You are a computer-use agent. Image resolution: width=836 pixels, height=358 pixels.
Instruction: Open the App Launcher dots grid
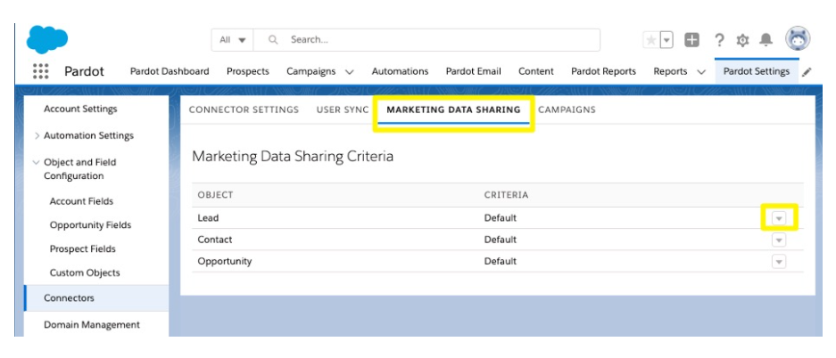point(40,71)
